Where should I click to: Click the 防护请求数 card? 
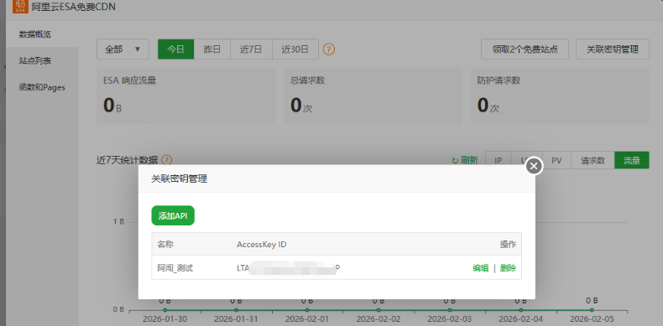coord(560,96)
